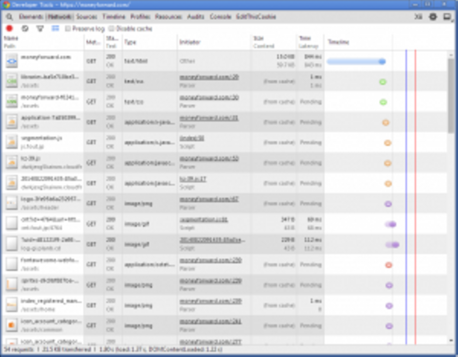458x357 pixels.
Task: Click the blue timeline bar for moneyforward.com
Action: (x=356, y=61)
